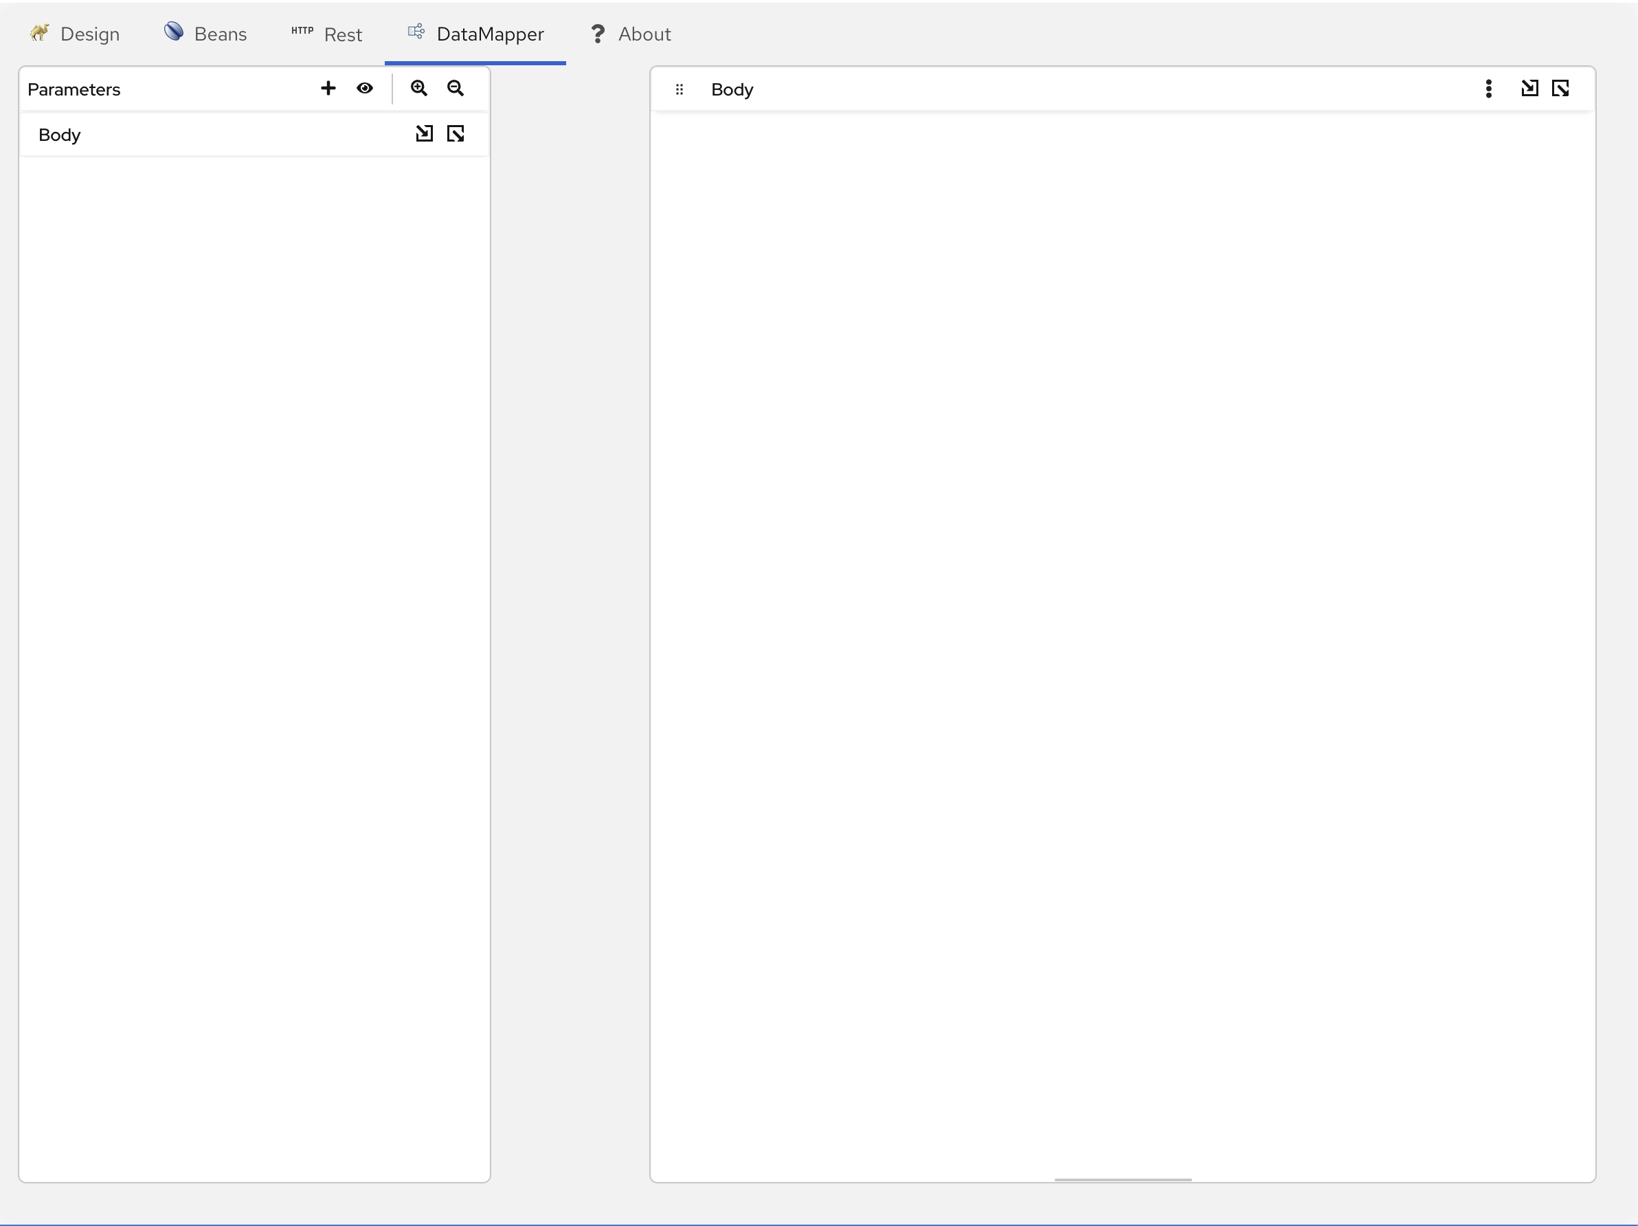This screenshot has width=1638, height=1226.
Task: Select the Body item under Parameters
Action: point(59,134)
